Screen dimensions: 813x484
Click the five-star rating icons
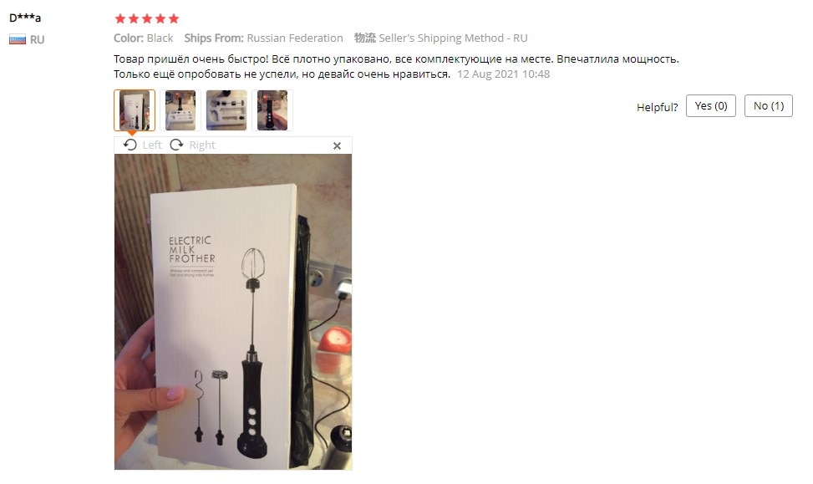(x=147, y=18)
